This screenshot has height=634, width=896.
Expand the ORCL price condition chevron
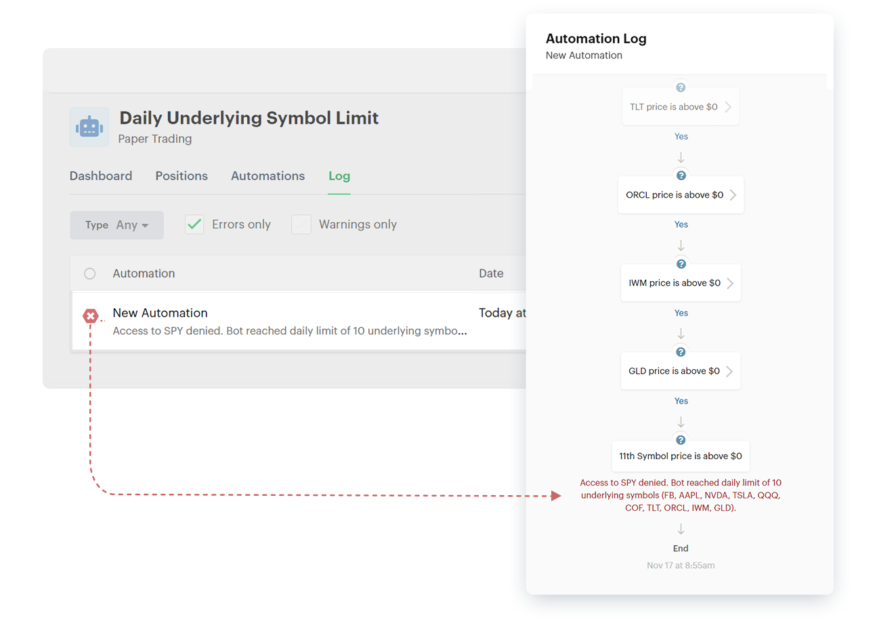click(x=733, y=195)
